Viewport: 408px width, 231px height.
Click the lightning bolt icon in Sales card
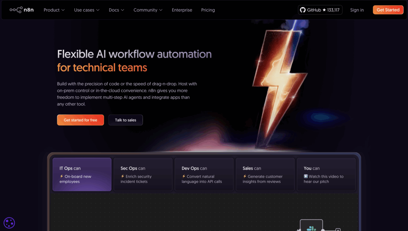(x=245, y=176)
